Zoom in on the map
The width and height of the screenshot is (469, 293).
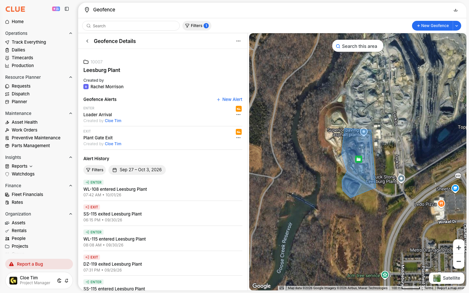459,248
